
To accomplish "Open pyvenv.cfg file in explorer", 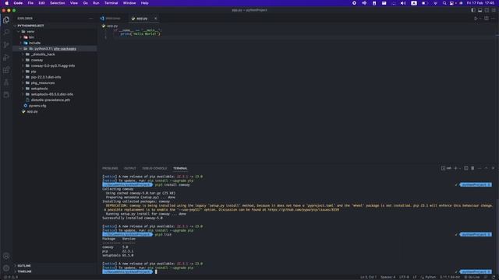I will click(x=55, y=106).
